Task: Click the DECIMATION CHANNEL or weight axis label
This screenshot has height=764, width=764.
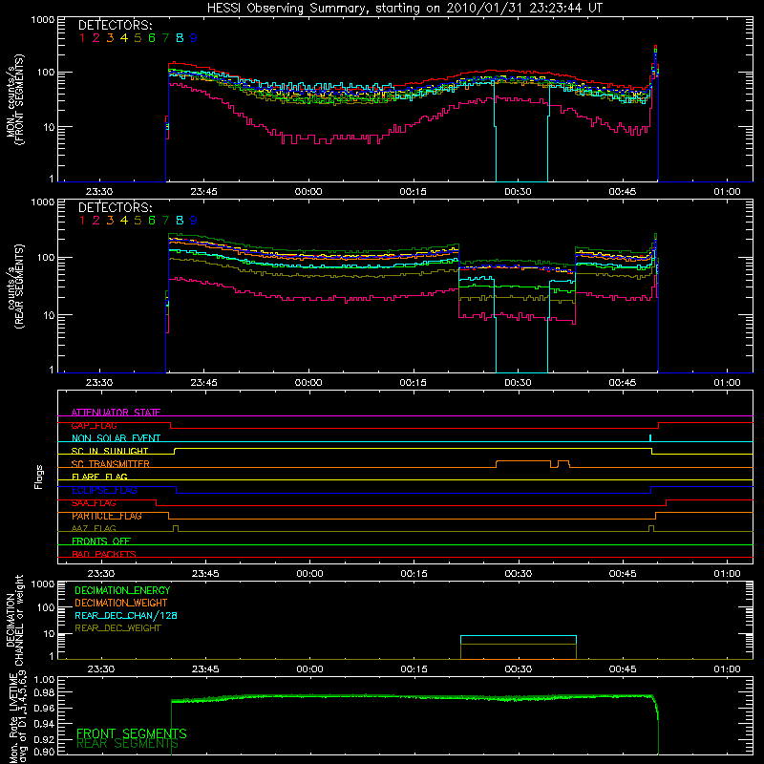Action: coord(15,621)
